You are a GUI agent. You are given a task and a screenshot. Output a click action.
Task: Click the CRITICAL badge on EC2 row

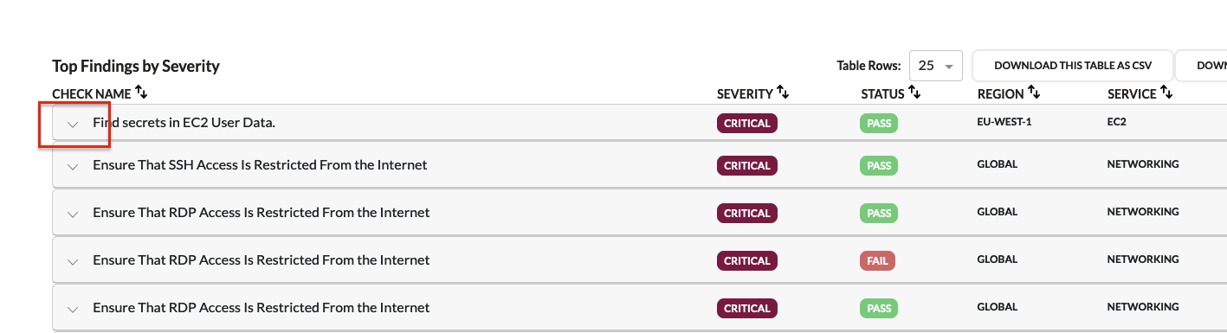(747, 123)
